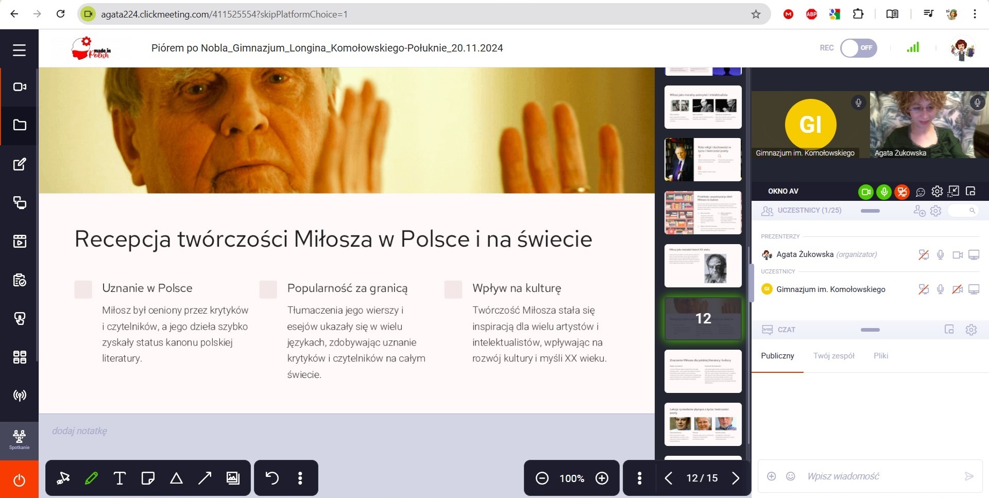Viewport: 989px width, 498px height.
Task: Open the video player icon in sidebar
Action: (x=20, y=241)
